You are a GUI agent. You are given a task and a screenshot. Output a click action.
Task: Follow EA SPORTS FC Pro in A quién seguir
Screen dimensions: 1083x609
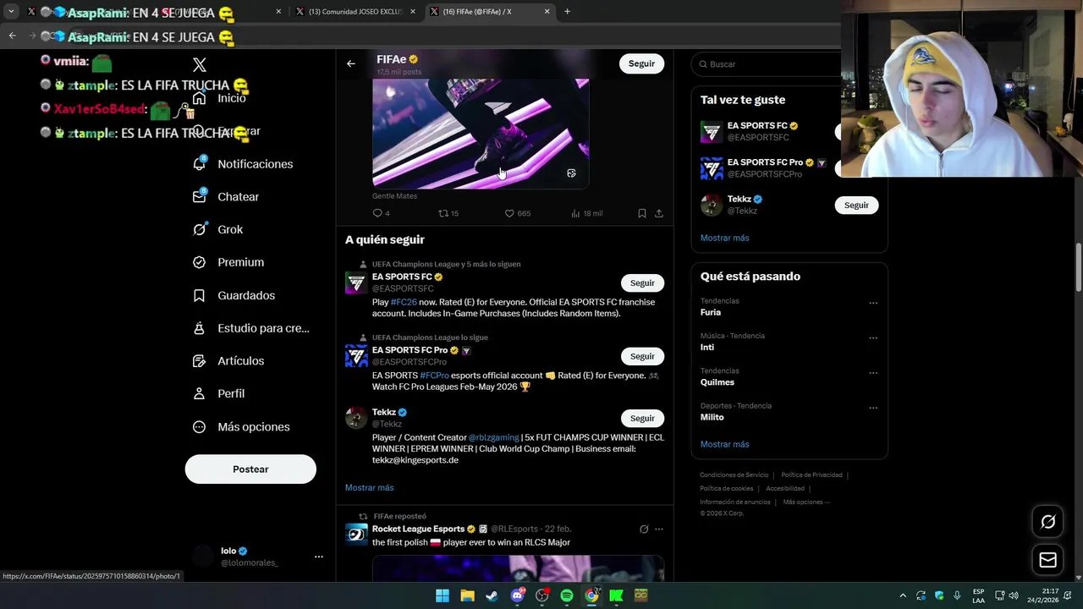642,356
